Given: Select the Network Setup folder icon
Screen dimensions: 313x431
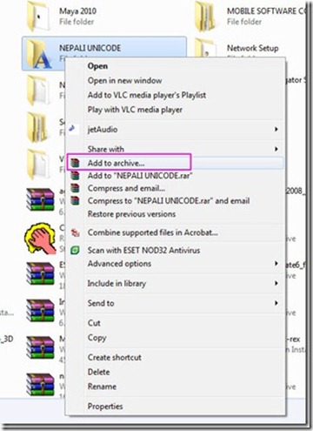Looking at the screenshot, I should (205, 48).
